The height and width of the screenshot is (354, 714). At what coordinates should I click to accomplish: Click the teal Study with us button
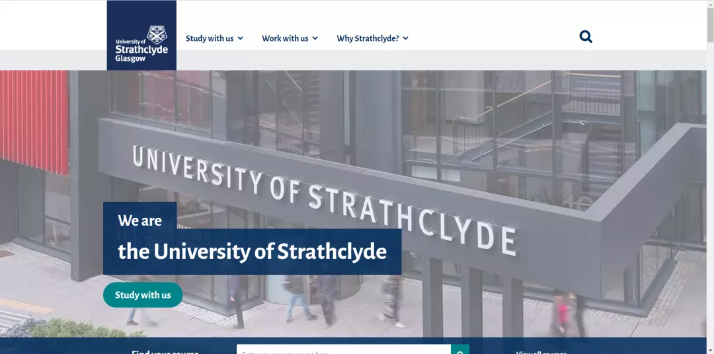(143, 295)
